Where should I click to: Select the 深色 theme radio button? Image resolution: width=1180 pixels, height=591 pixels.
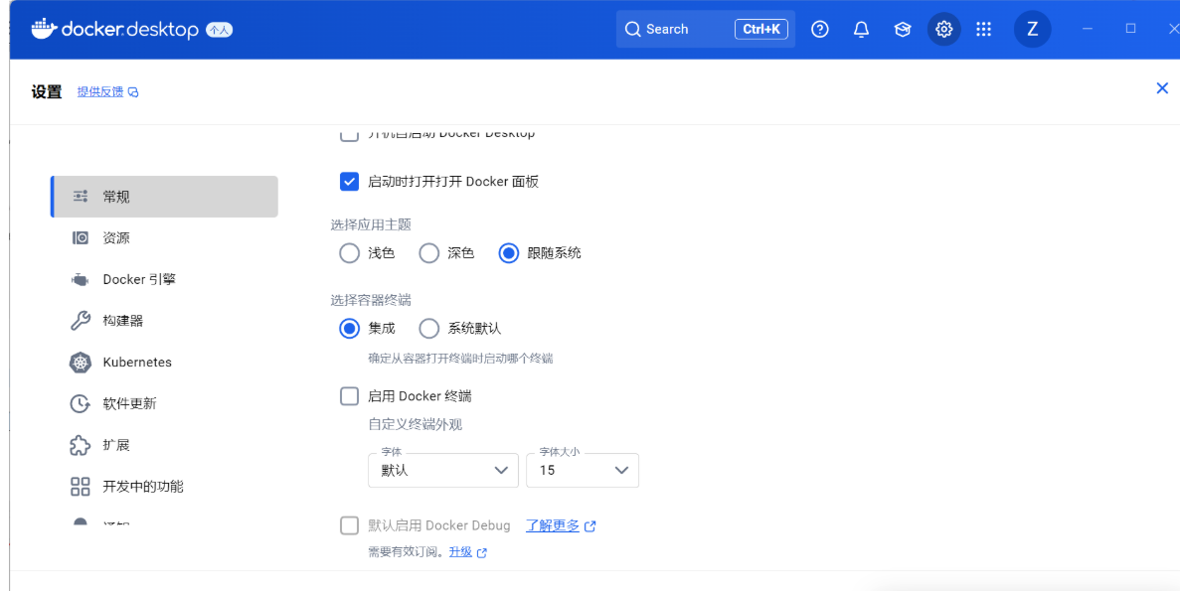pos(428,253)
